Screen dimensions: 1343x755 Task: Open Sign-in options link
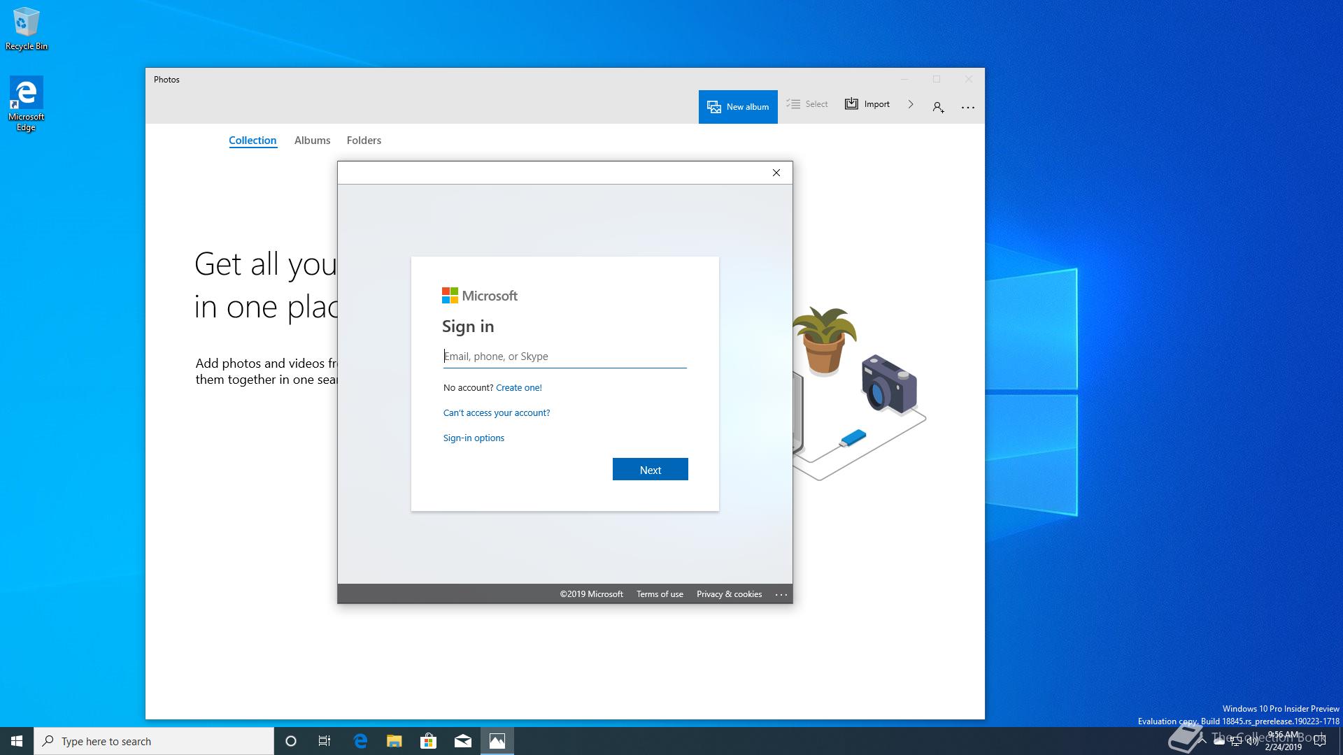pos(474,438)
